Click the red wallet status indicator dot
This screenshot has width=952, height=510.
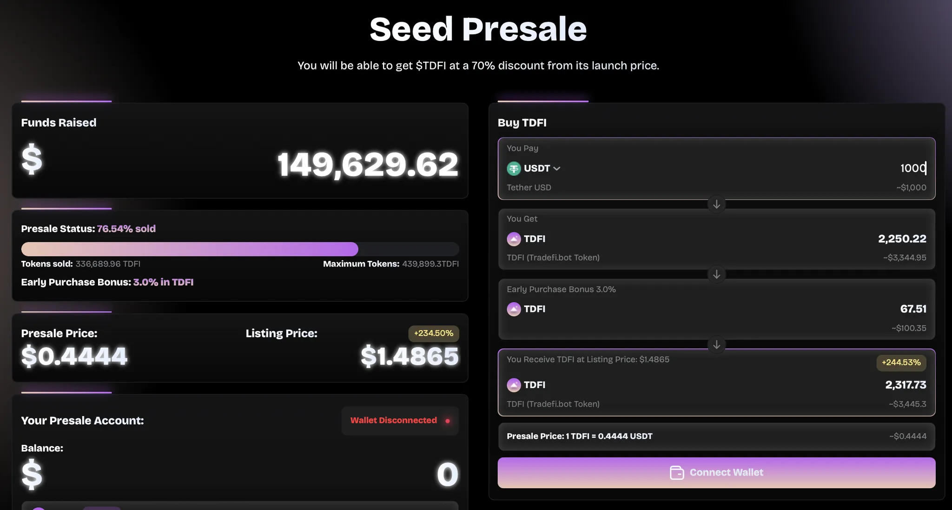pos(448,421)
